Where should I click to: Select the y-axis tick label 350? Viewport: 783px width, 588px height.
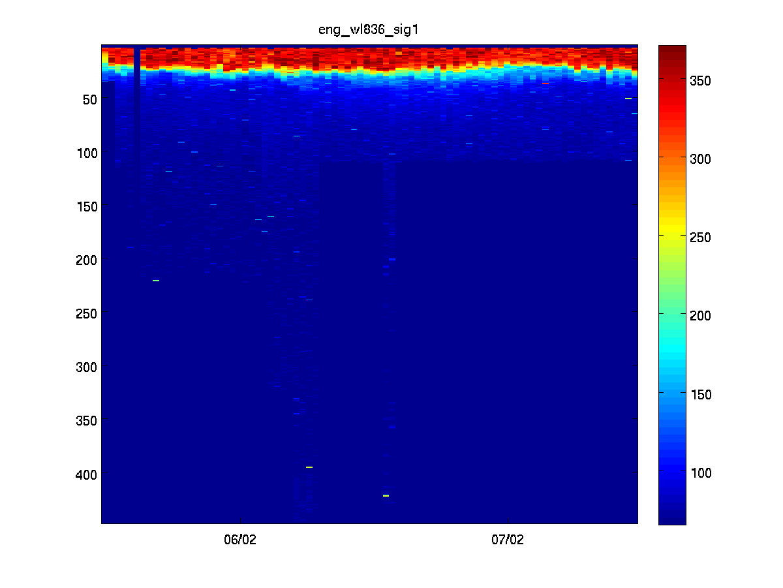click(87, 420)
